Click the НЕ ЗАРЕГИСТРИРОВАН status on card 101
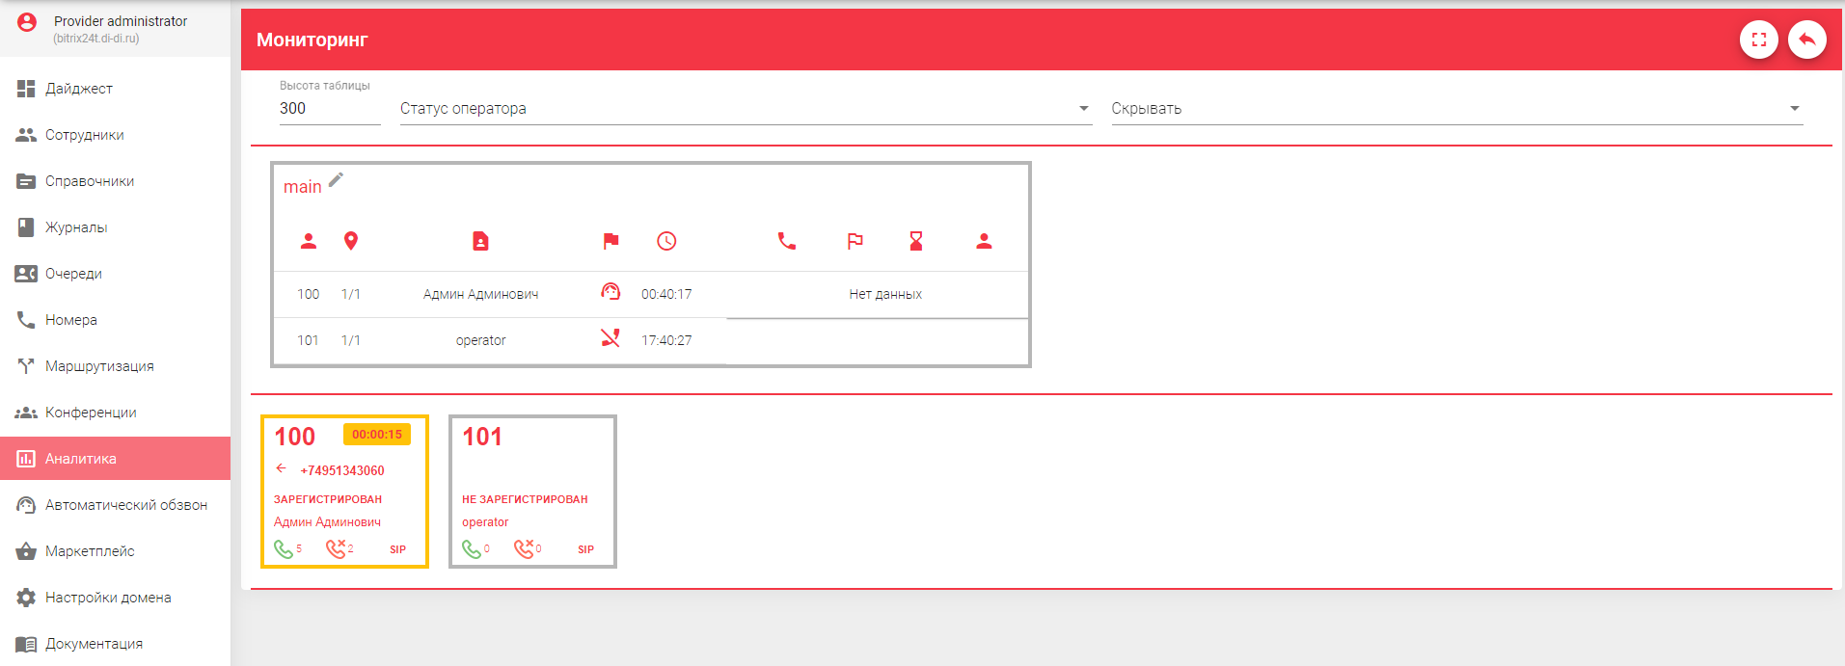 click(525, 499)
